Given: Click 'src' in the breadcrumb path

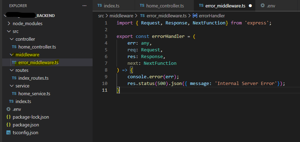Looking at the screenshot, I should tap(101, 16).
